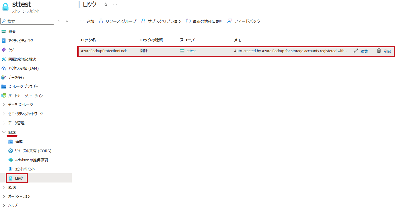Click the 概要 overview icon
Image resolution: width=395 pixels, height=210 pixels.
4,32
